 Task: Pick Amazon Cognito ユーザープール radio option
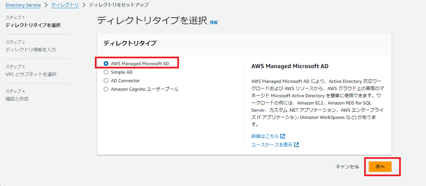[x=106, y=89]
